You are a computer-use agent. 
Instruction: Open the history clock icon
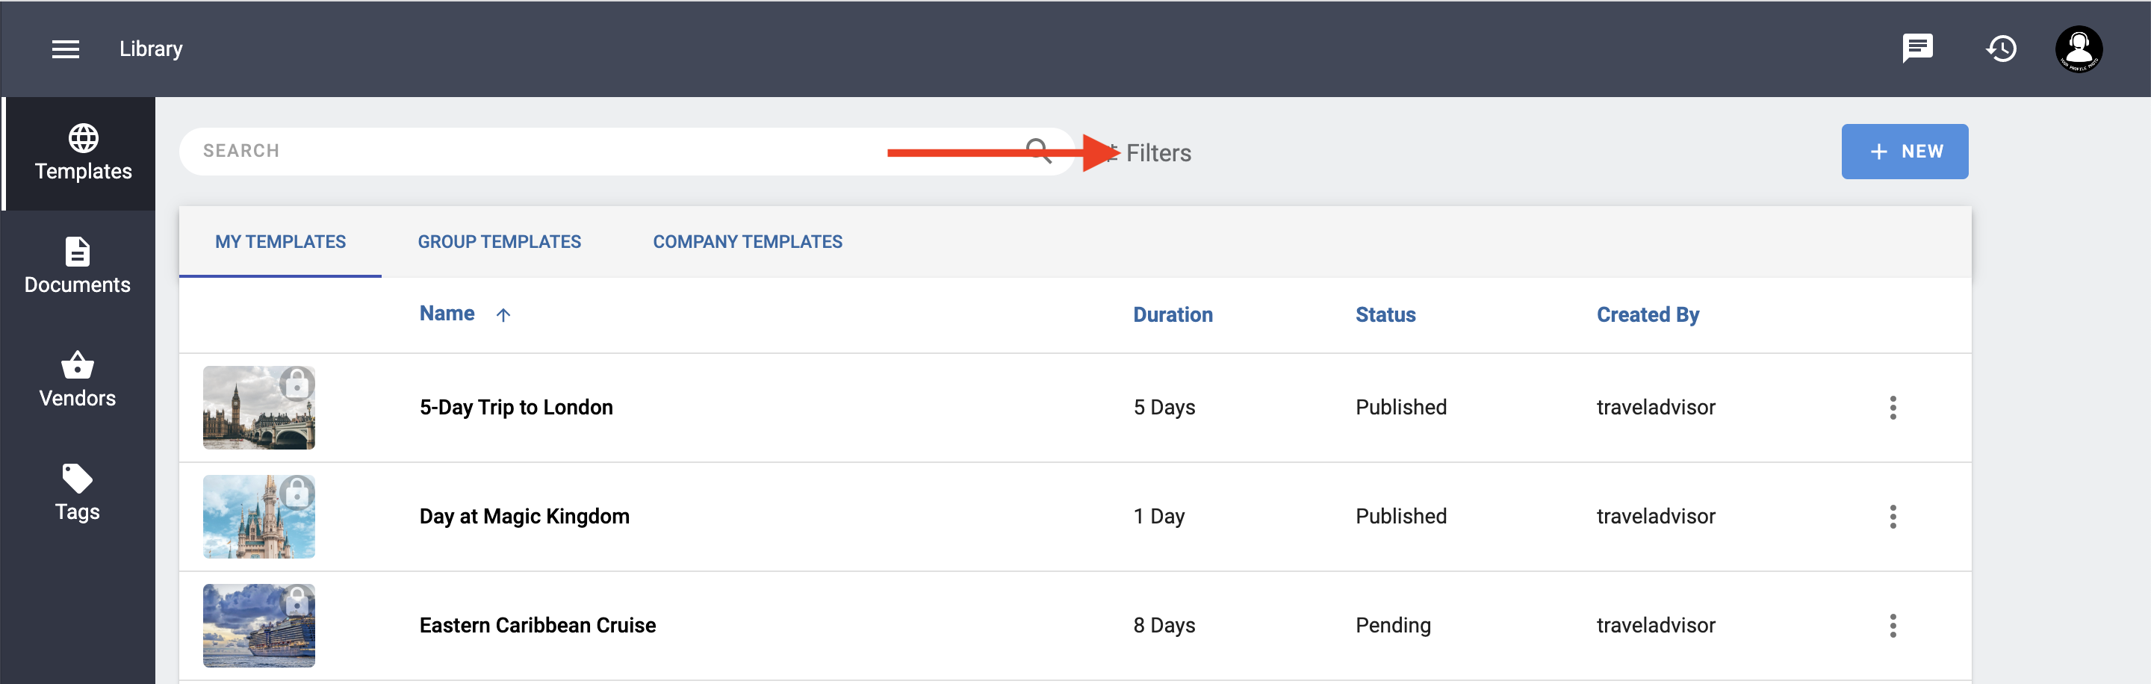[2001, 49]
